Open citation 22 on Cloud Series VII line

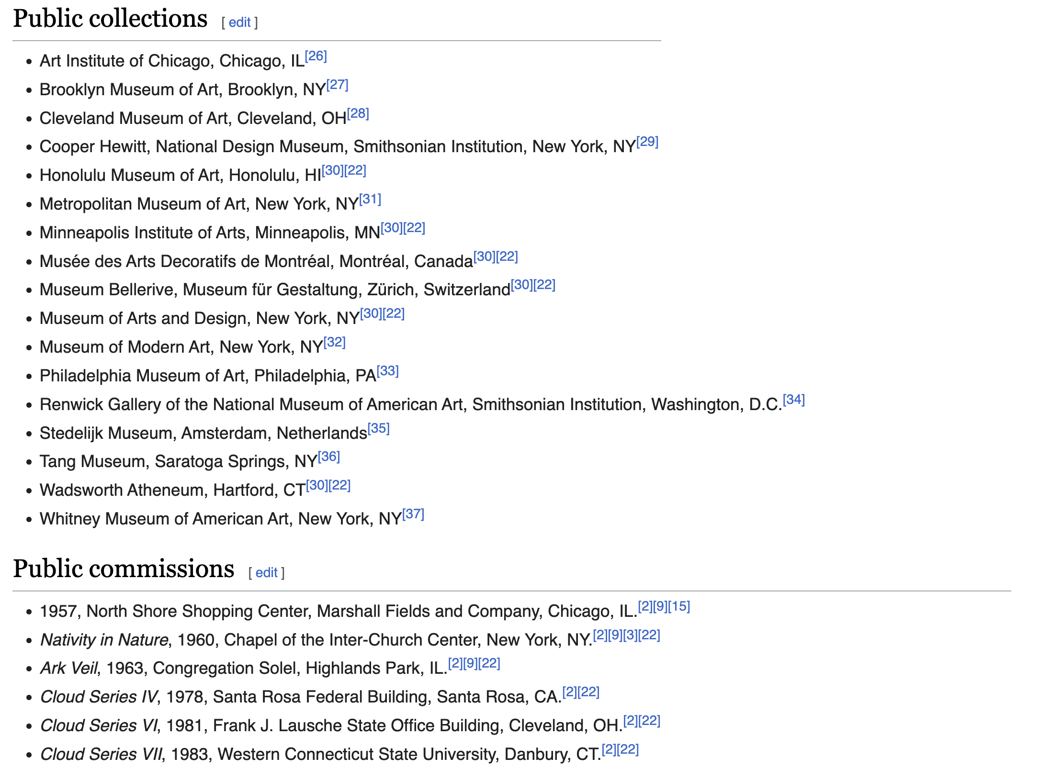[x=628, y=750]
